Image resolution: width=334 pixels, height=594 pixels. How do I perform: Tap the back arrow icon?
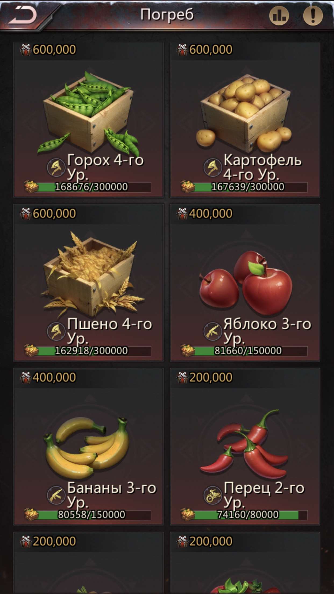(x=22, y=15)
